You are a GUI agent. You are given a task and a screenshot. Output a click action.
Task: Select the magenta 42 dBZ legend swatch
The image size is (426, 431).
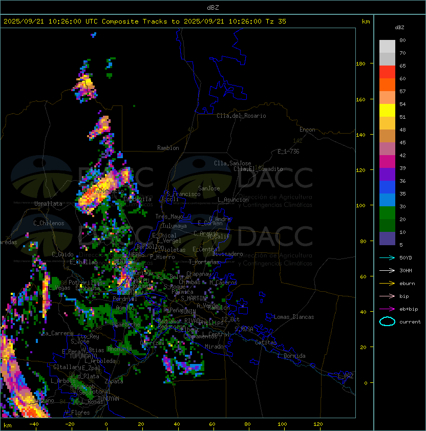pos(387,161)
